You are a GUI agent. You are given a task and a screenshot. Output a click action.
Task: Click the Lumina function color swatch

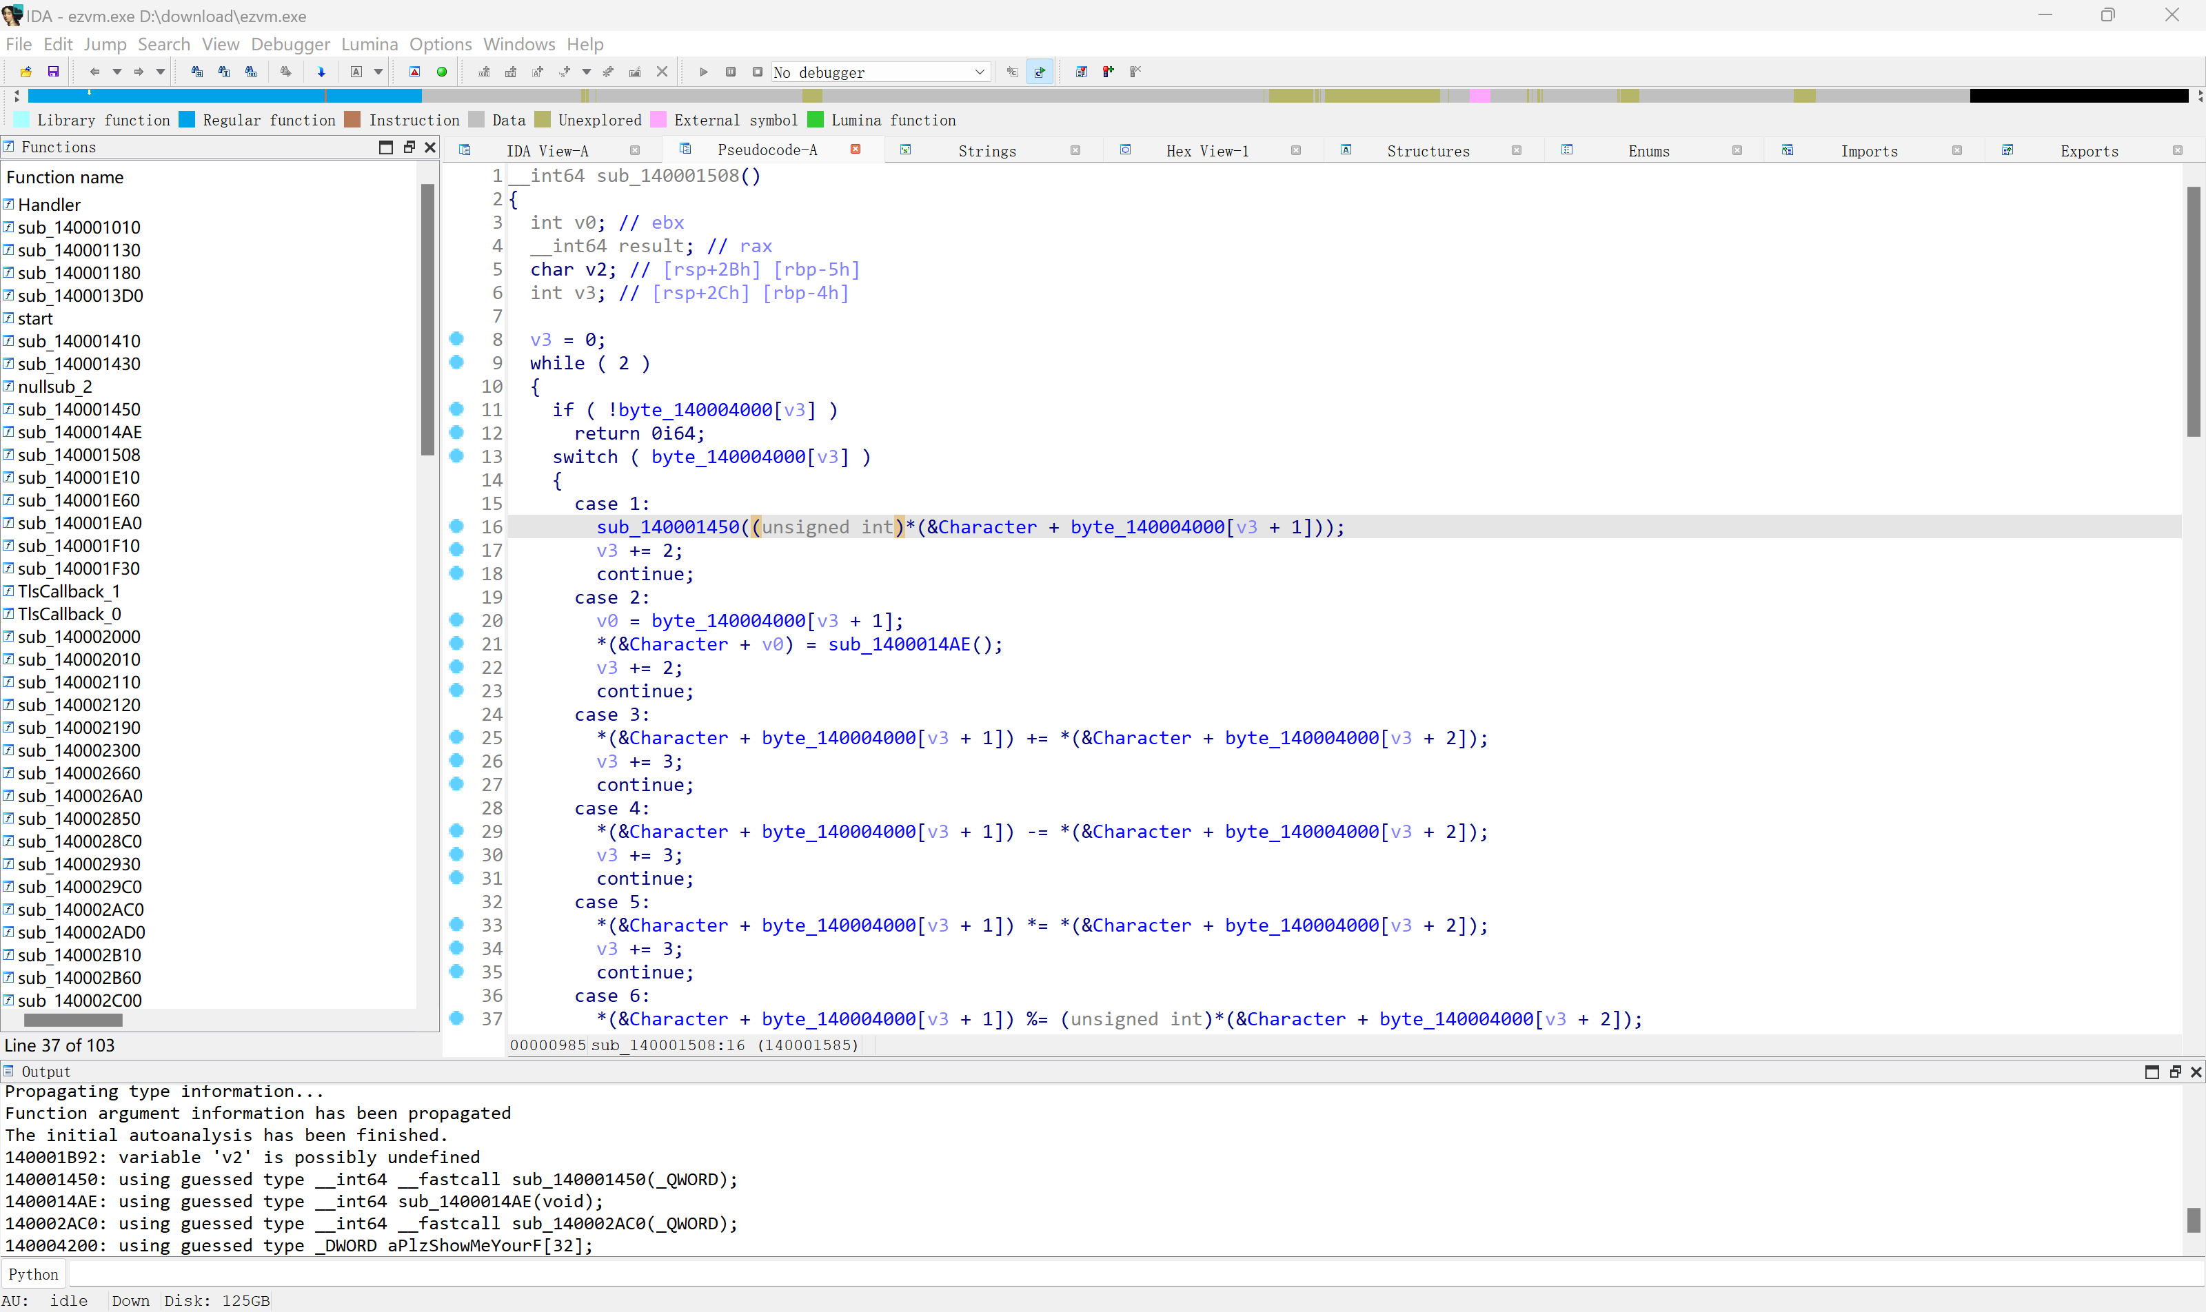[816, 119]
